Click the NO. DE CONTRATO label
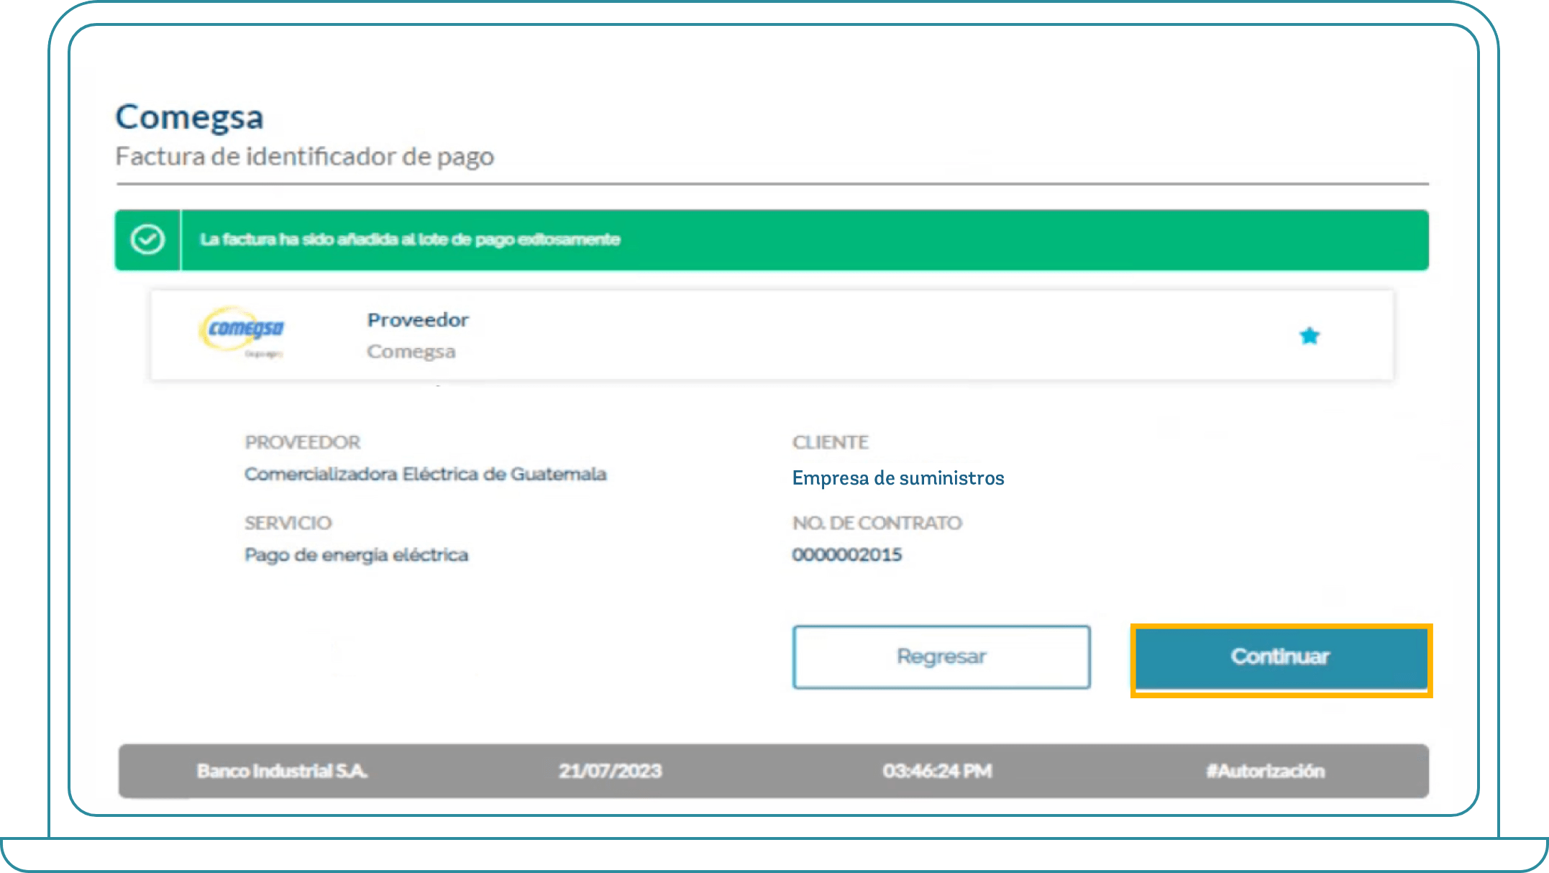 (x=877, y=523)
